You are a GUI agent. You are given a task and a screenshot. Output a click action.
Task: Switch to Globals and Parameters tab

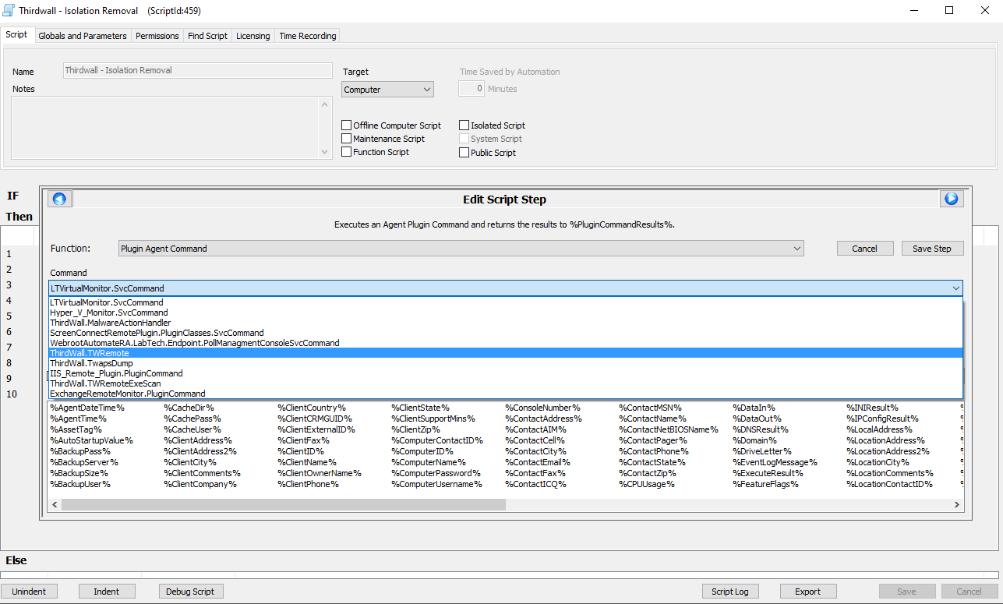82,36
